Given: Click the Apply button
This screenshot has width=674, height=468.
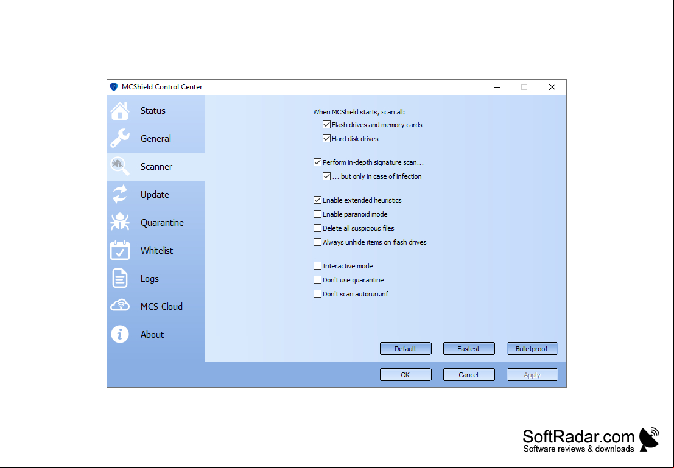Looking at the screenshot, I should click(532, 375).
